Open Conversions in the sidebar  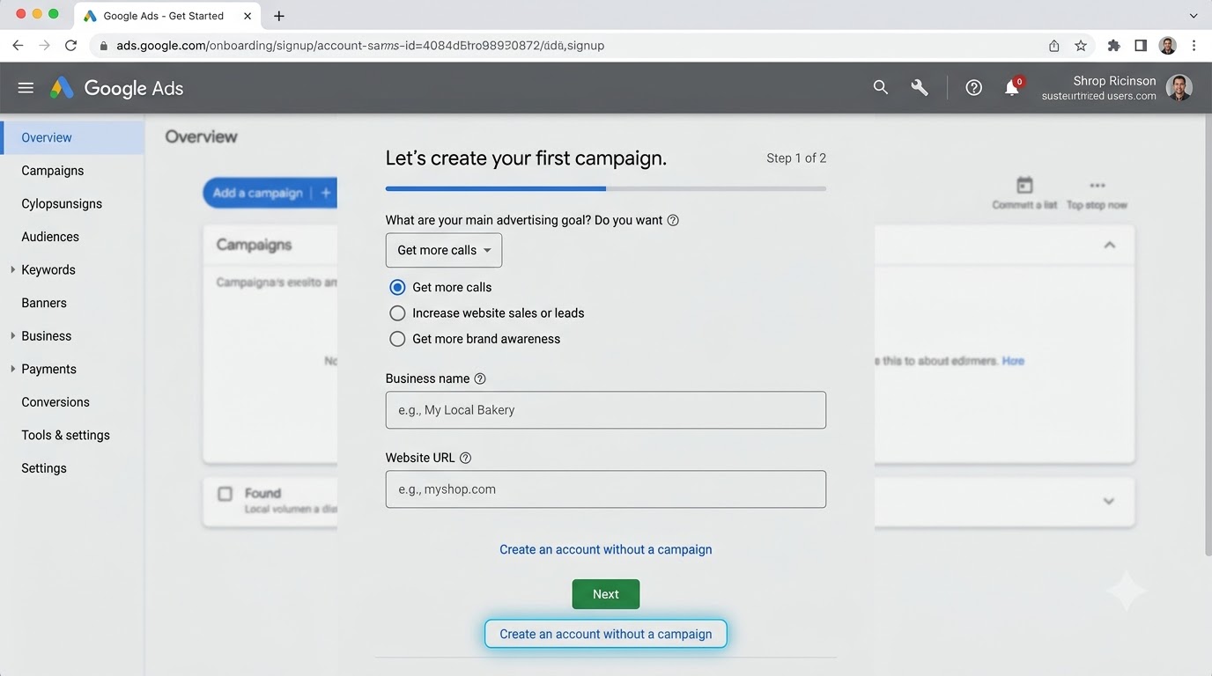(x=55, y=402)
